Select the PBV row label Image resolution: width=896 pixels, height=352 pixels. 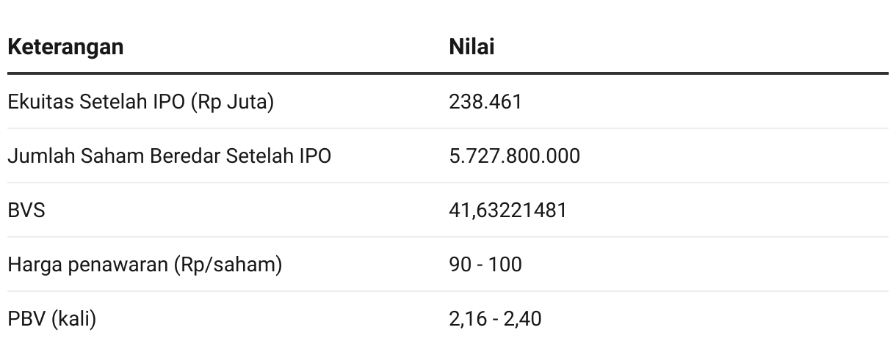pos(51,319)
